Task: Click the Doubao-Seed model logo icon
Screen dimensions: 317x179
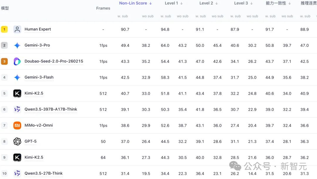Action: pos(17,61)
